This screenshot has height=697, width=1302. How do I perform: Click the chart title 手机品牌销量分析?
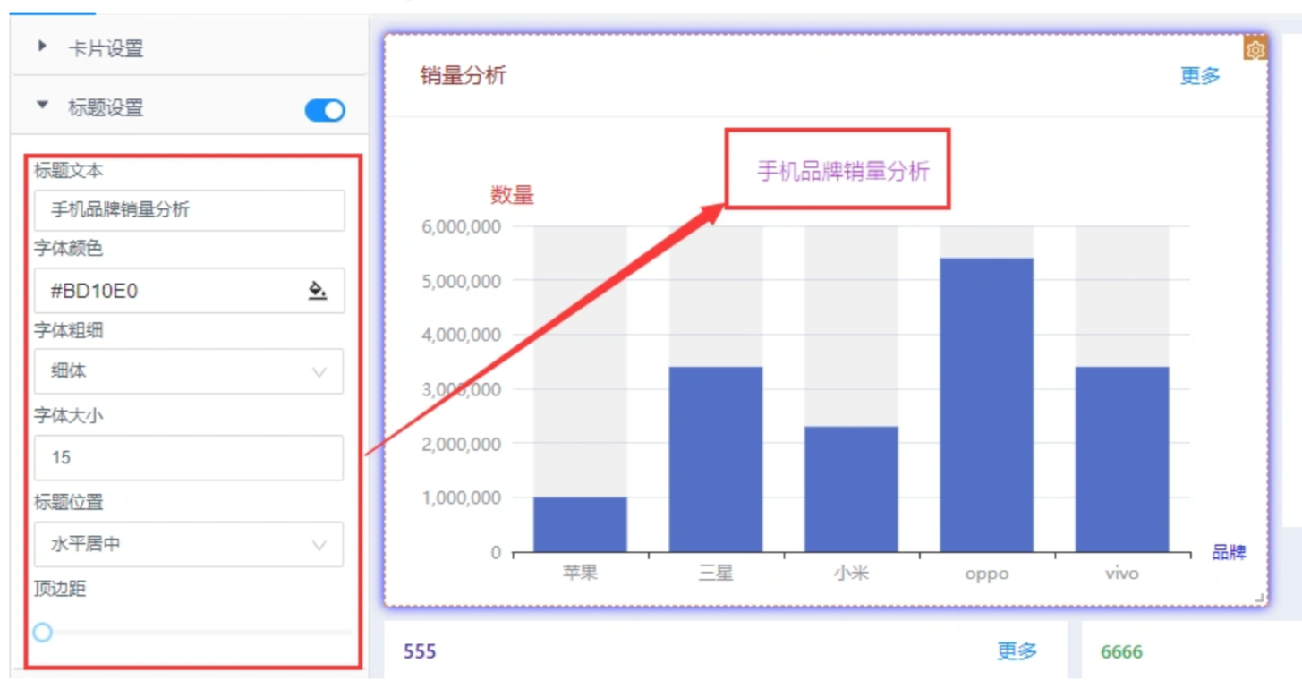point(844,171)
